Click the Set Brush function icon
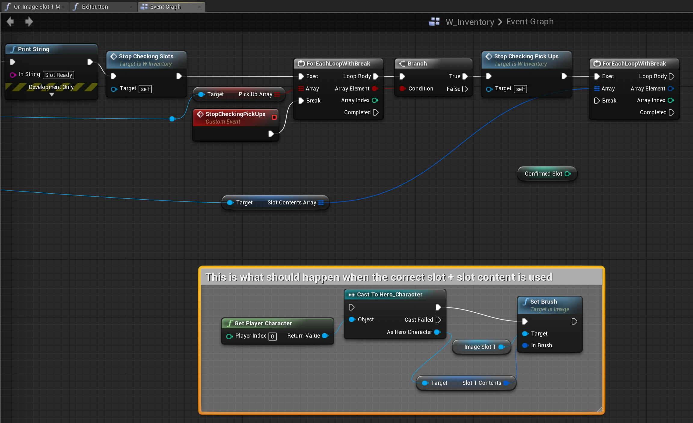Viewport: 693px width, 423px height. 525,302
